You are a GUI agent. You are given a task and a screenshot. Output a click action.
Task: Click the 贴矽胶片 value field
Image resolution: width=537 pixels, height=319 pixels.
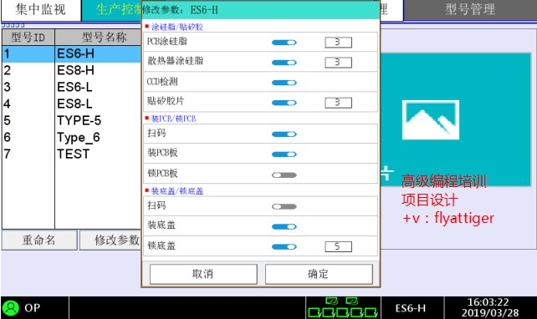(338, 103)
